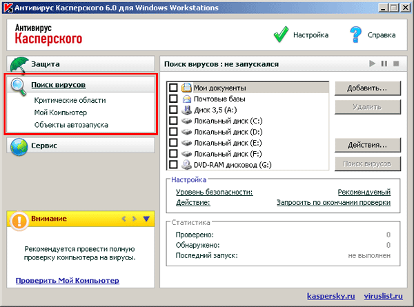Check the DVD-RAM дисковод (G:) checkbox

pyautogui.click(x=173, y=164)
